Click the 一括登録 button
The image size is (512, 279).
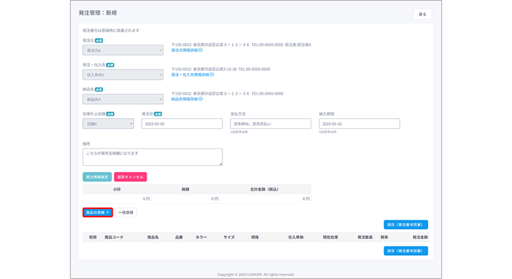point(126,213)
